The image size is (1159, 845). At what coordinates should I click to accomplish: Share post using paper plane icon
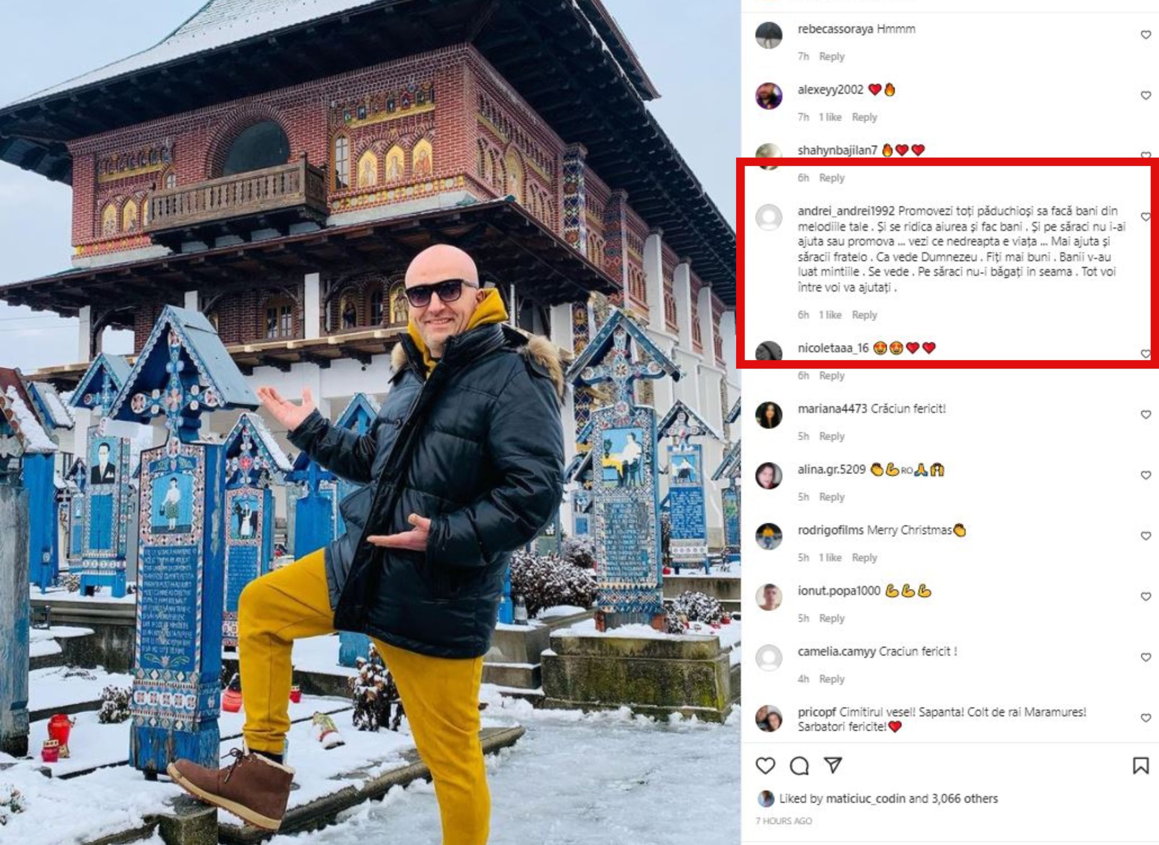tap(833, 765)
